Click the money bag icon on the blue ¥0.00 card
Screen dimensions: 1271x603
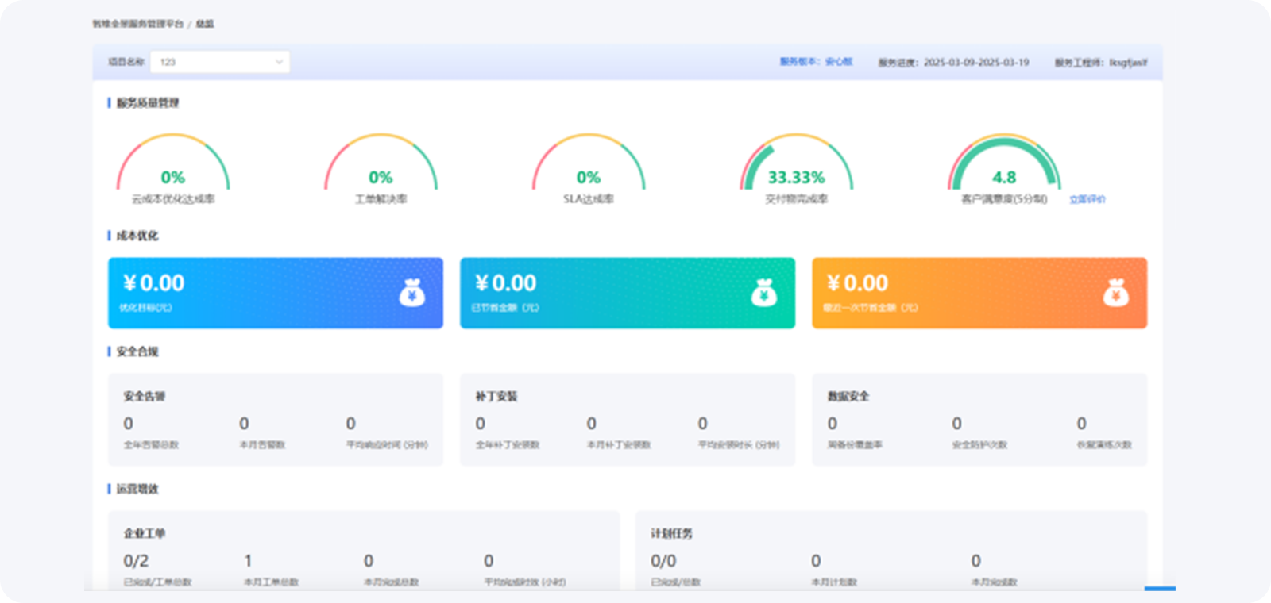tap(411, 293)
